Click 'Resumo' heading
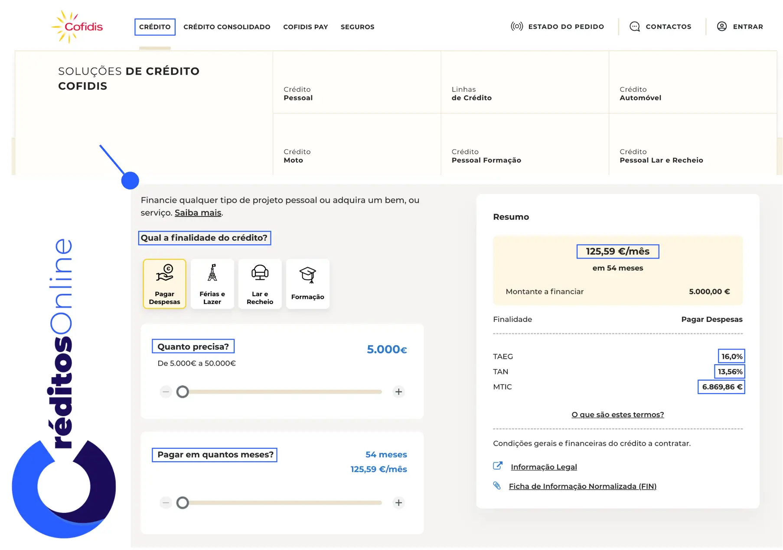 tap(511, 217)
